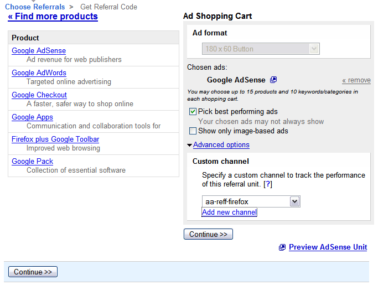This screenshot has height=285, width=378.
Task: Click 'Collection of essential software' description
Action: pyautogui.click(x=76, y=170)
